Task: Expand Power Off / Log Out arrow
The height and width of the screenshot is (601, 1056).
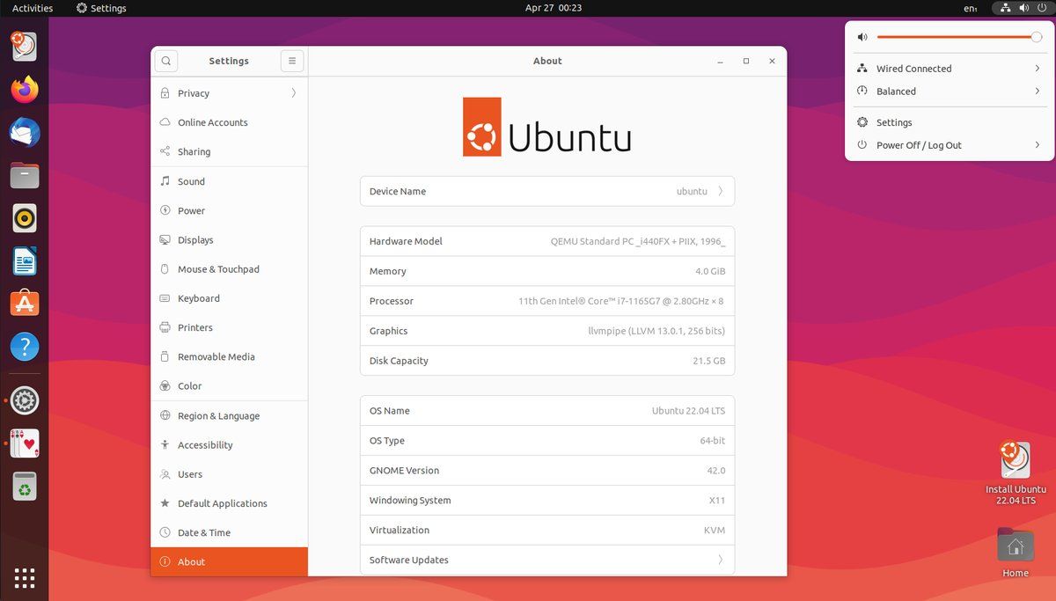Action: tap(1038, 145)
